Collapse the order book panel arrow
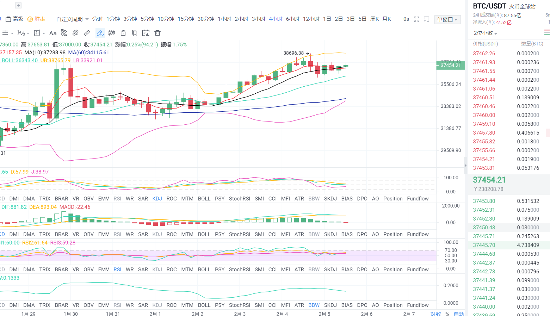550x316 pixels. tap(465, 166)
